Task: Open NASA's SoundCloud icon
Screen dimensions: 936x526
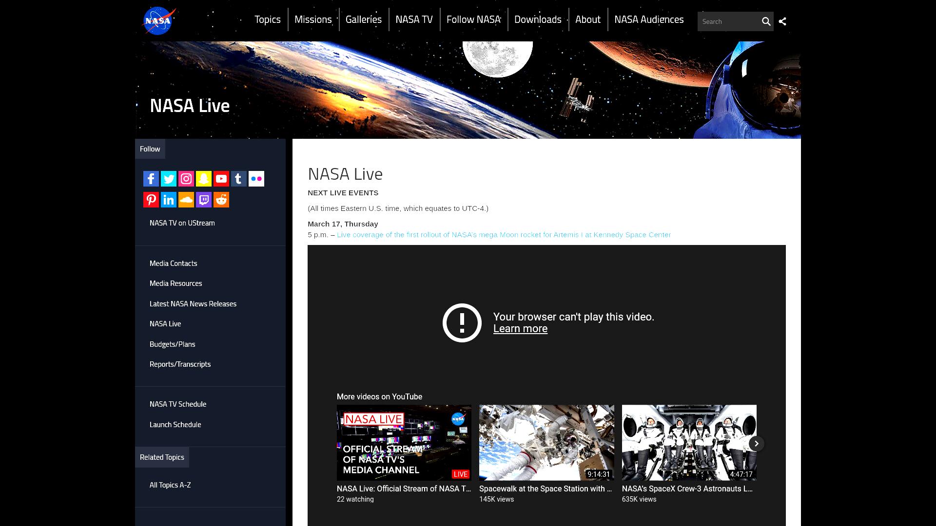Action: pyautogui.click(x=186, y=200)
